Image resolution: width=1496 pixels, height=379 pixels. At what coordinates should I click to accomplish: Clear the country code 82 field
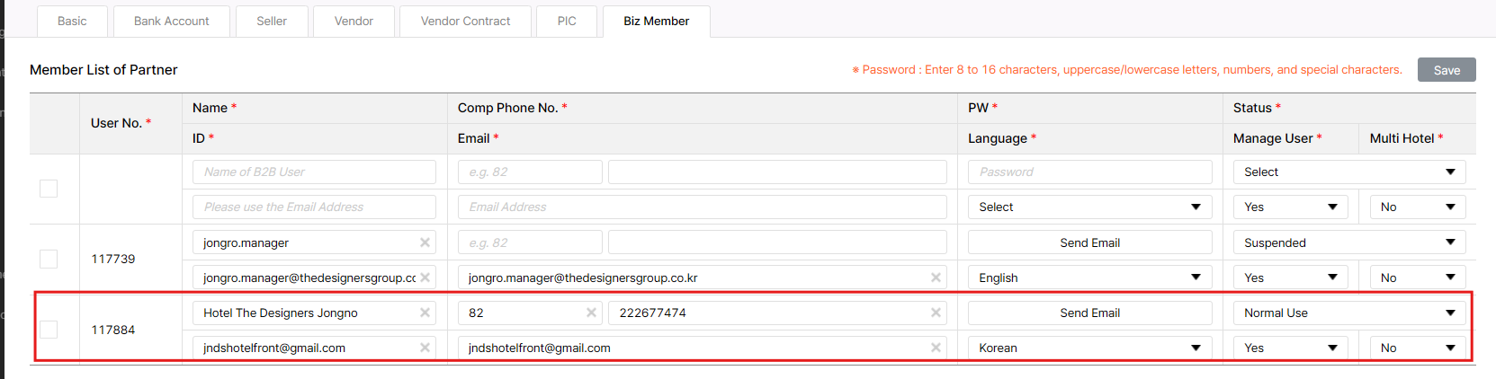591,313
